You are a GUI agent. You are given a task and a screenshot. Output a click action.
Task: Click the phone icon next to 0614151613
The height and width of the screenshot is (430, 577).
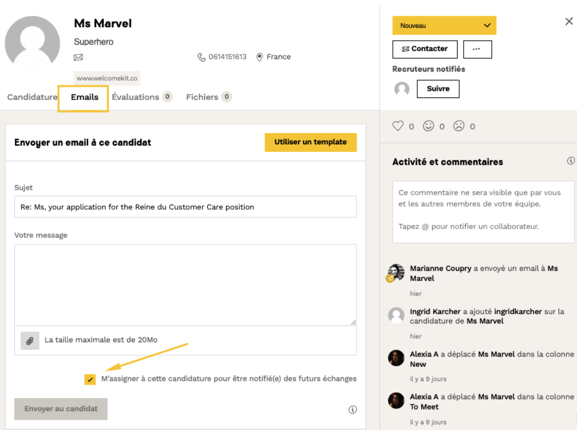tap(202, 57)
